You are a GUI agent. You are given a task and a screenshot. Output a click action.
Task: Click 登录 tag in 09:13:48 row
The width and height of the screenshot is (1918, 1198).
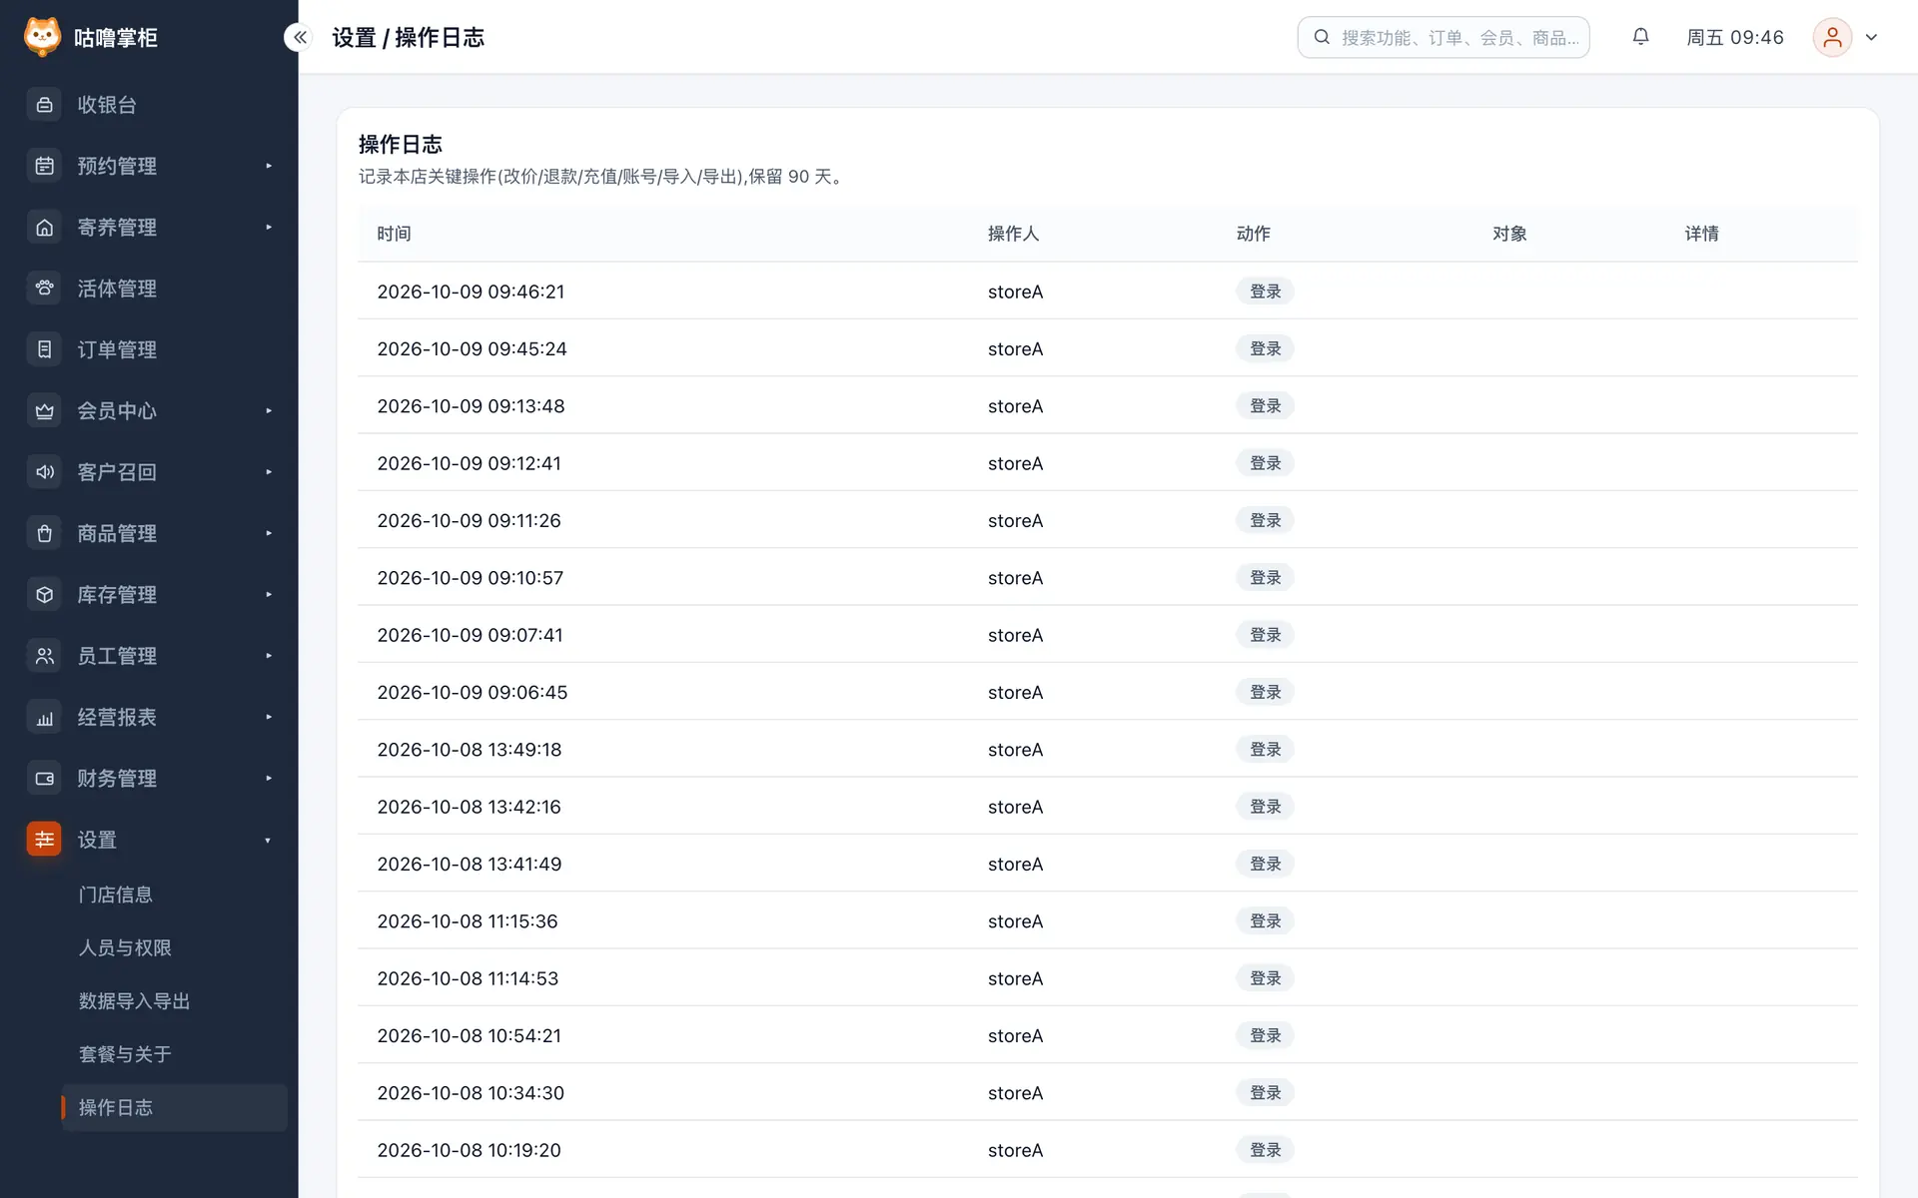coord(1265,406)
